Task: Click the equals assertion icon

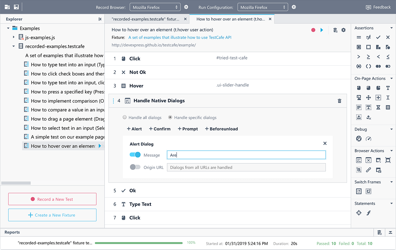Action: click(359, 38)
